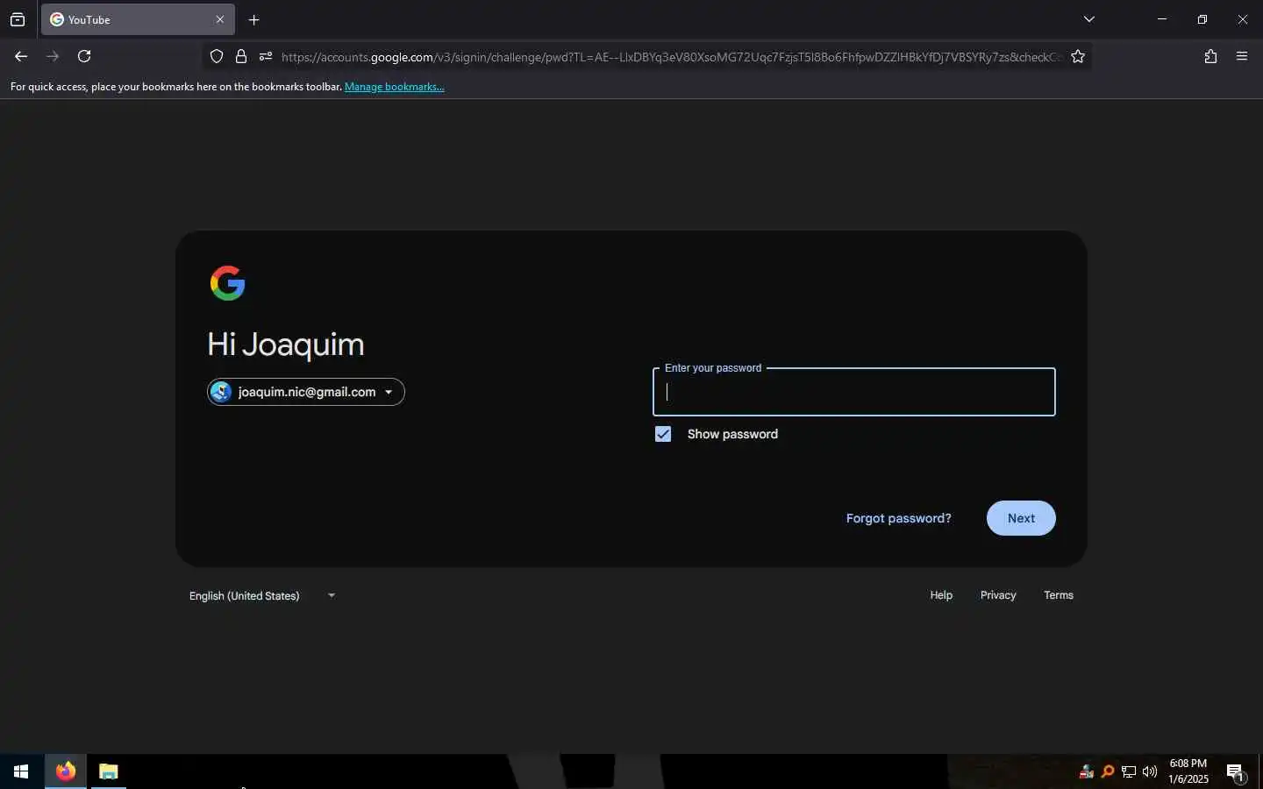Open the Help link
This screenshot has width=1263, height=789.
(x=941, y=595)
